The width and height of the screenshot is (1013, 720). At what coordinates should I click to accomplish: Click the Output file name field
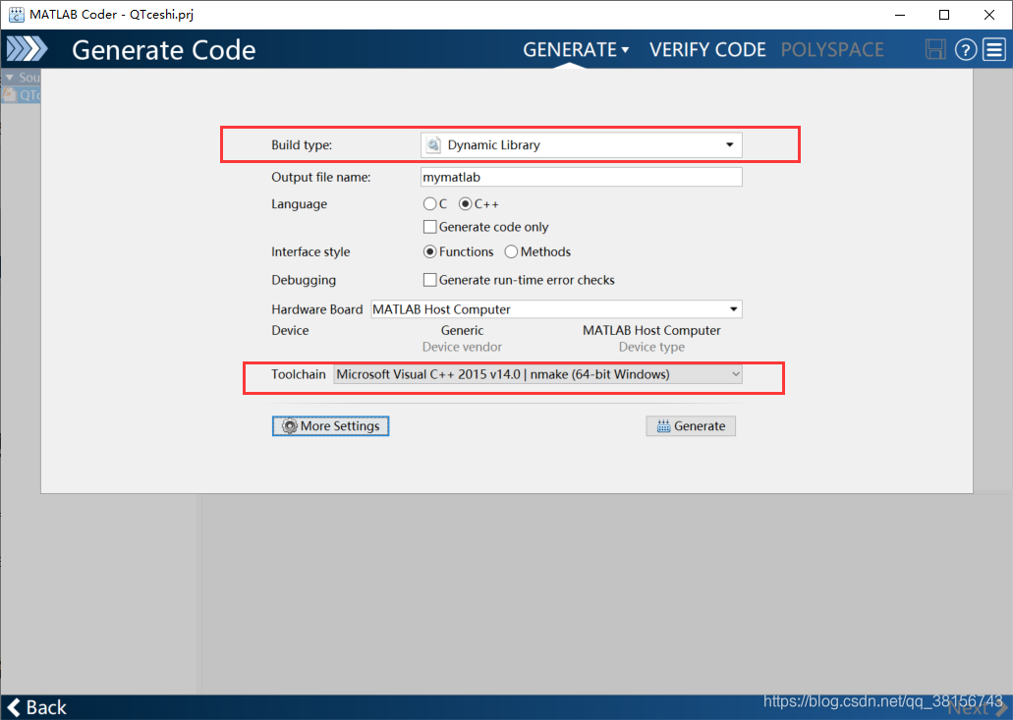582,177
